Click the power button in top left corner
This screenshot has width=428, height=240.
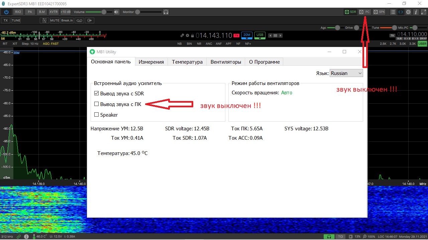pos(6,12)
